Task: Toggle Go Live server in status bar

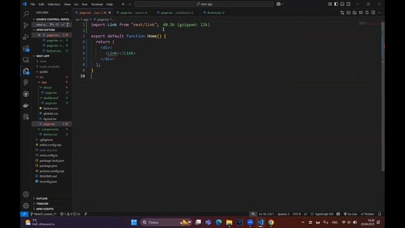Action: point(351,214)
